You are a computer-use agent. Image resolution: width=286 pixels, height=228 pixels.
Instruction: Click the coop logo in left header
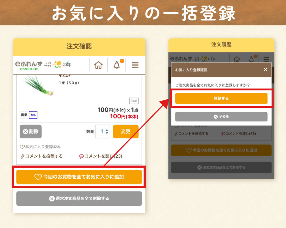[67, 64]
